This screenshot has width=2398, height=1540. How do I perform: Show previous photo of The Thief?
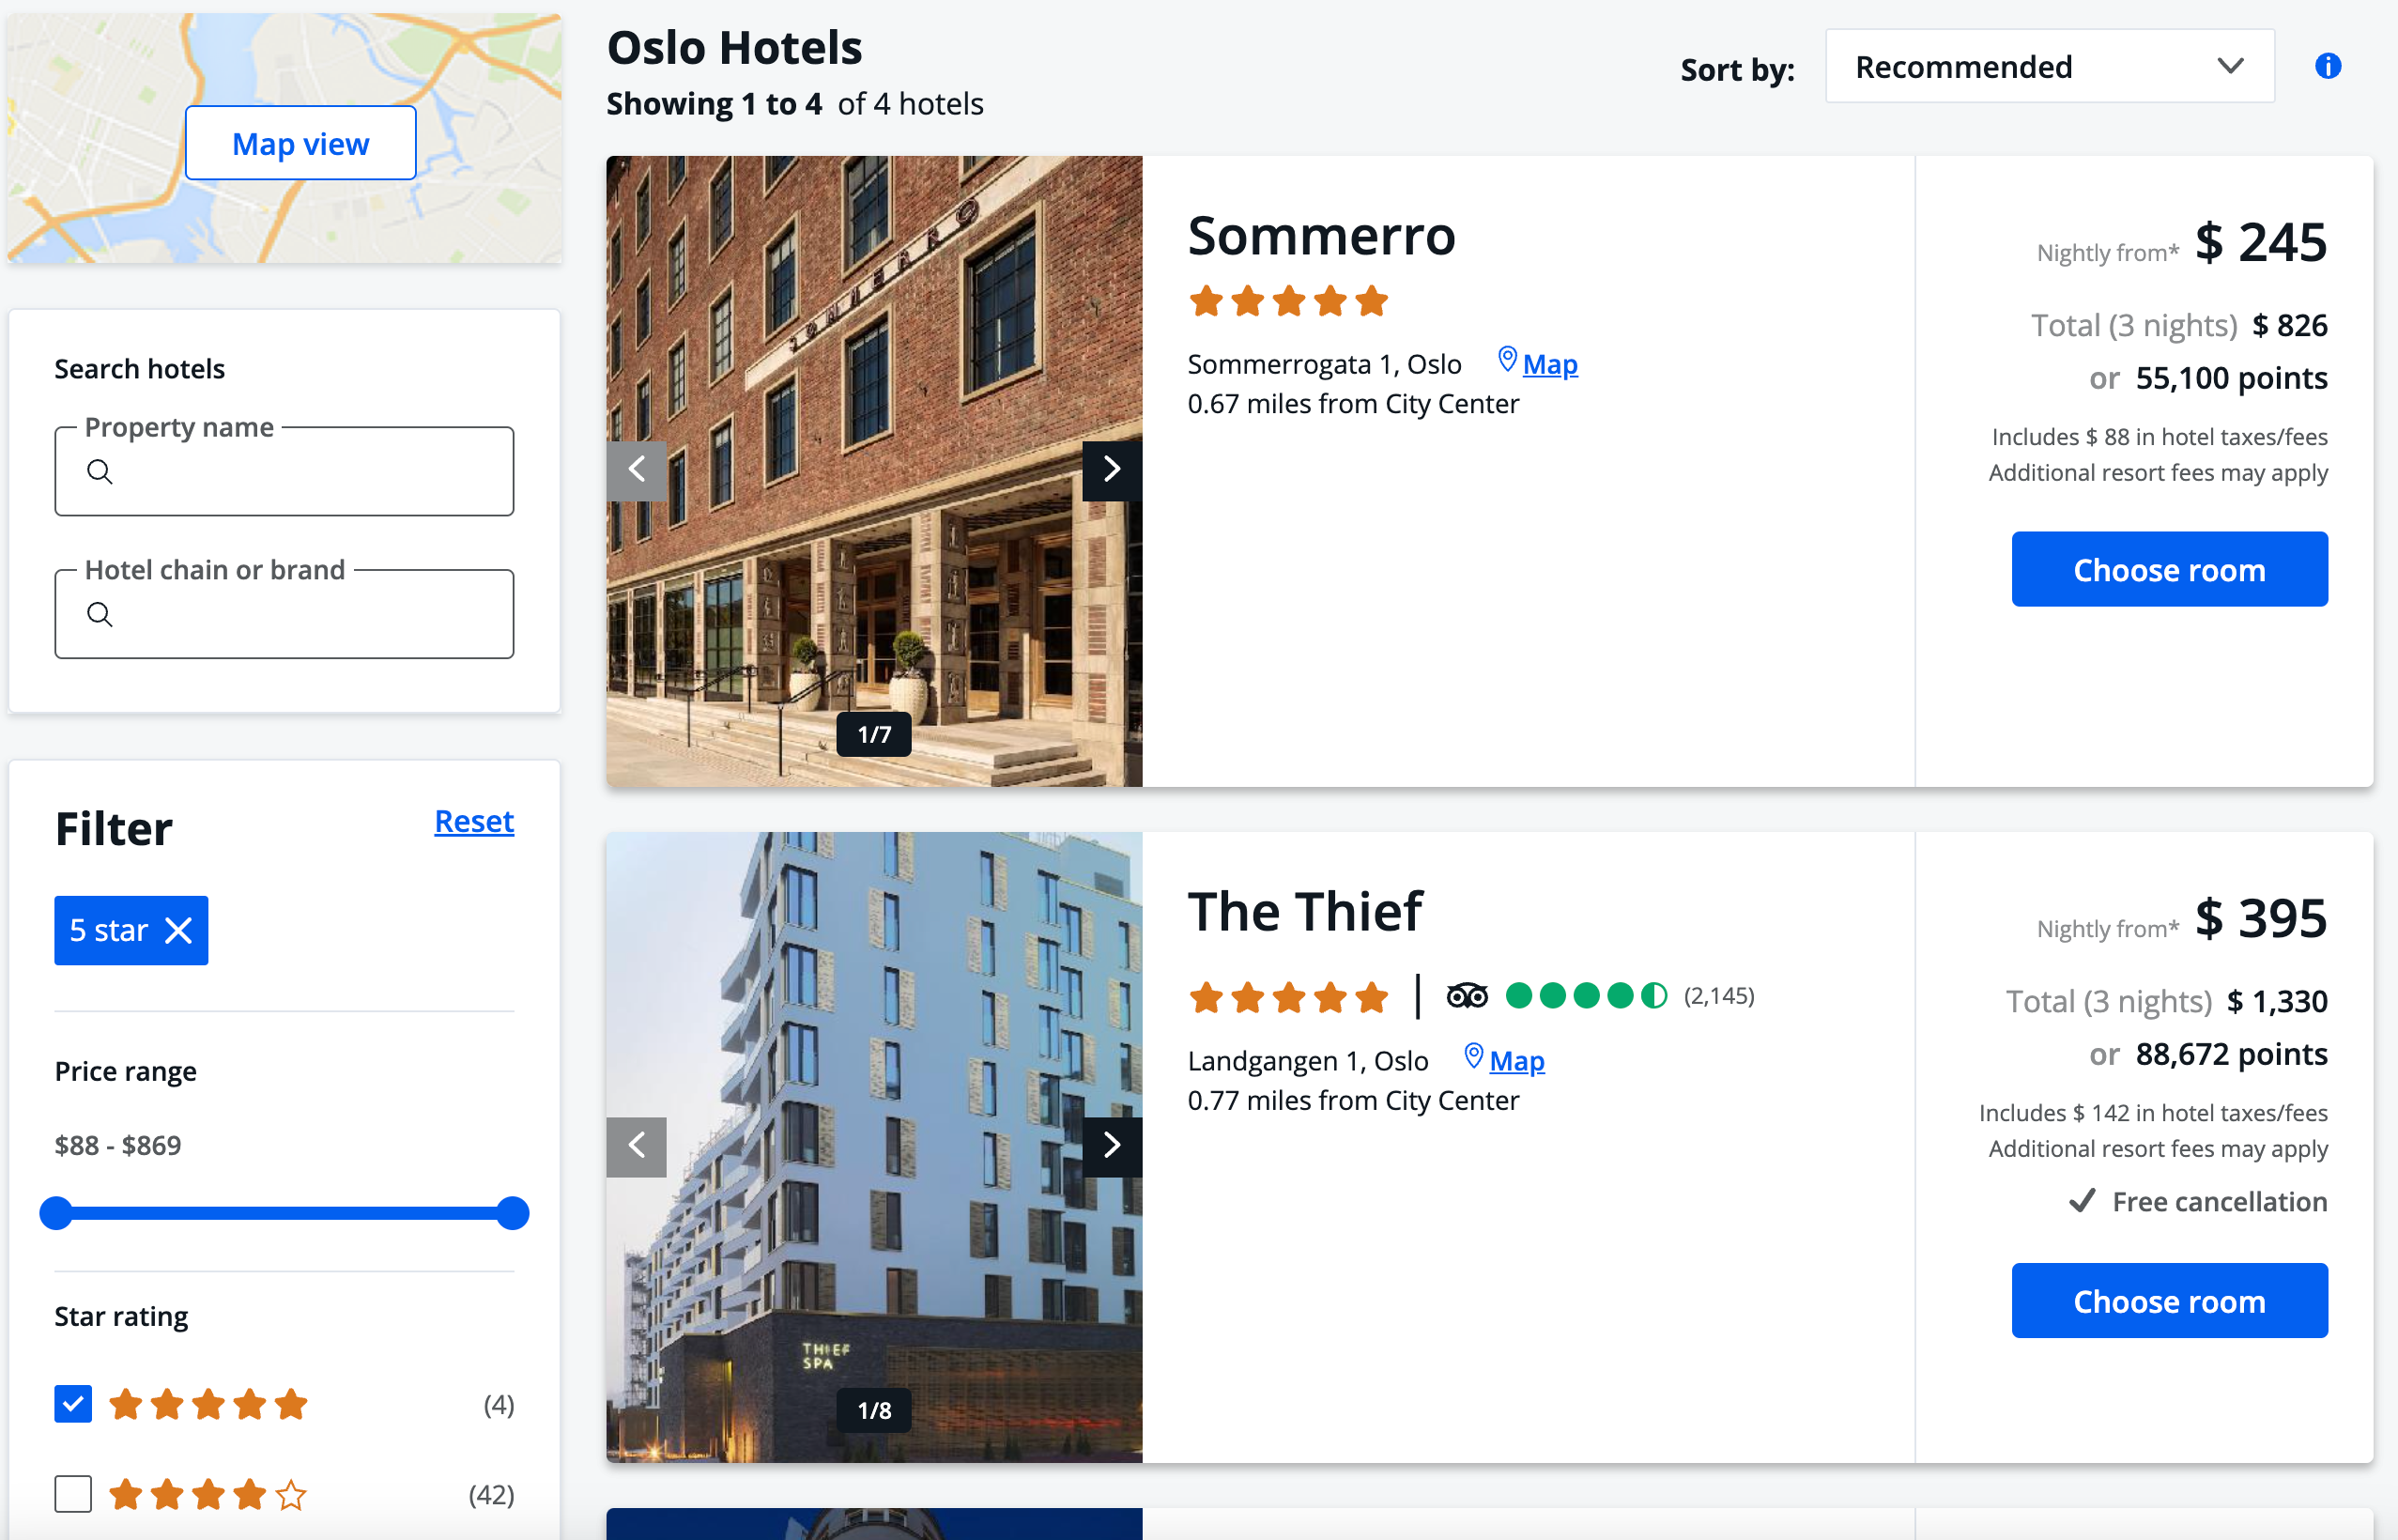(637, 1146)
